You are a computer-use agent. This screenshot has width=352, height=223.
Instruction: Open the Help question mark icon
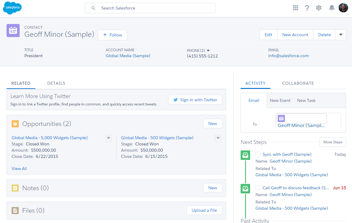pyautogui.click(x=307, y=8)
